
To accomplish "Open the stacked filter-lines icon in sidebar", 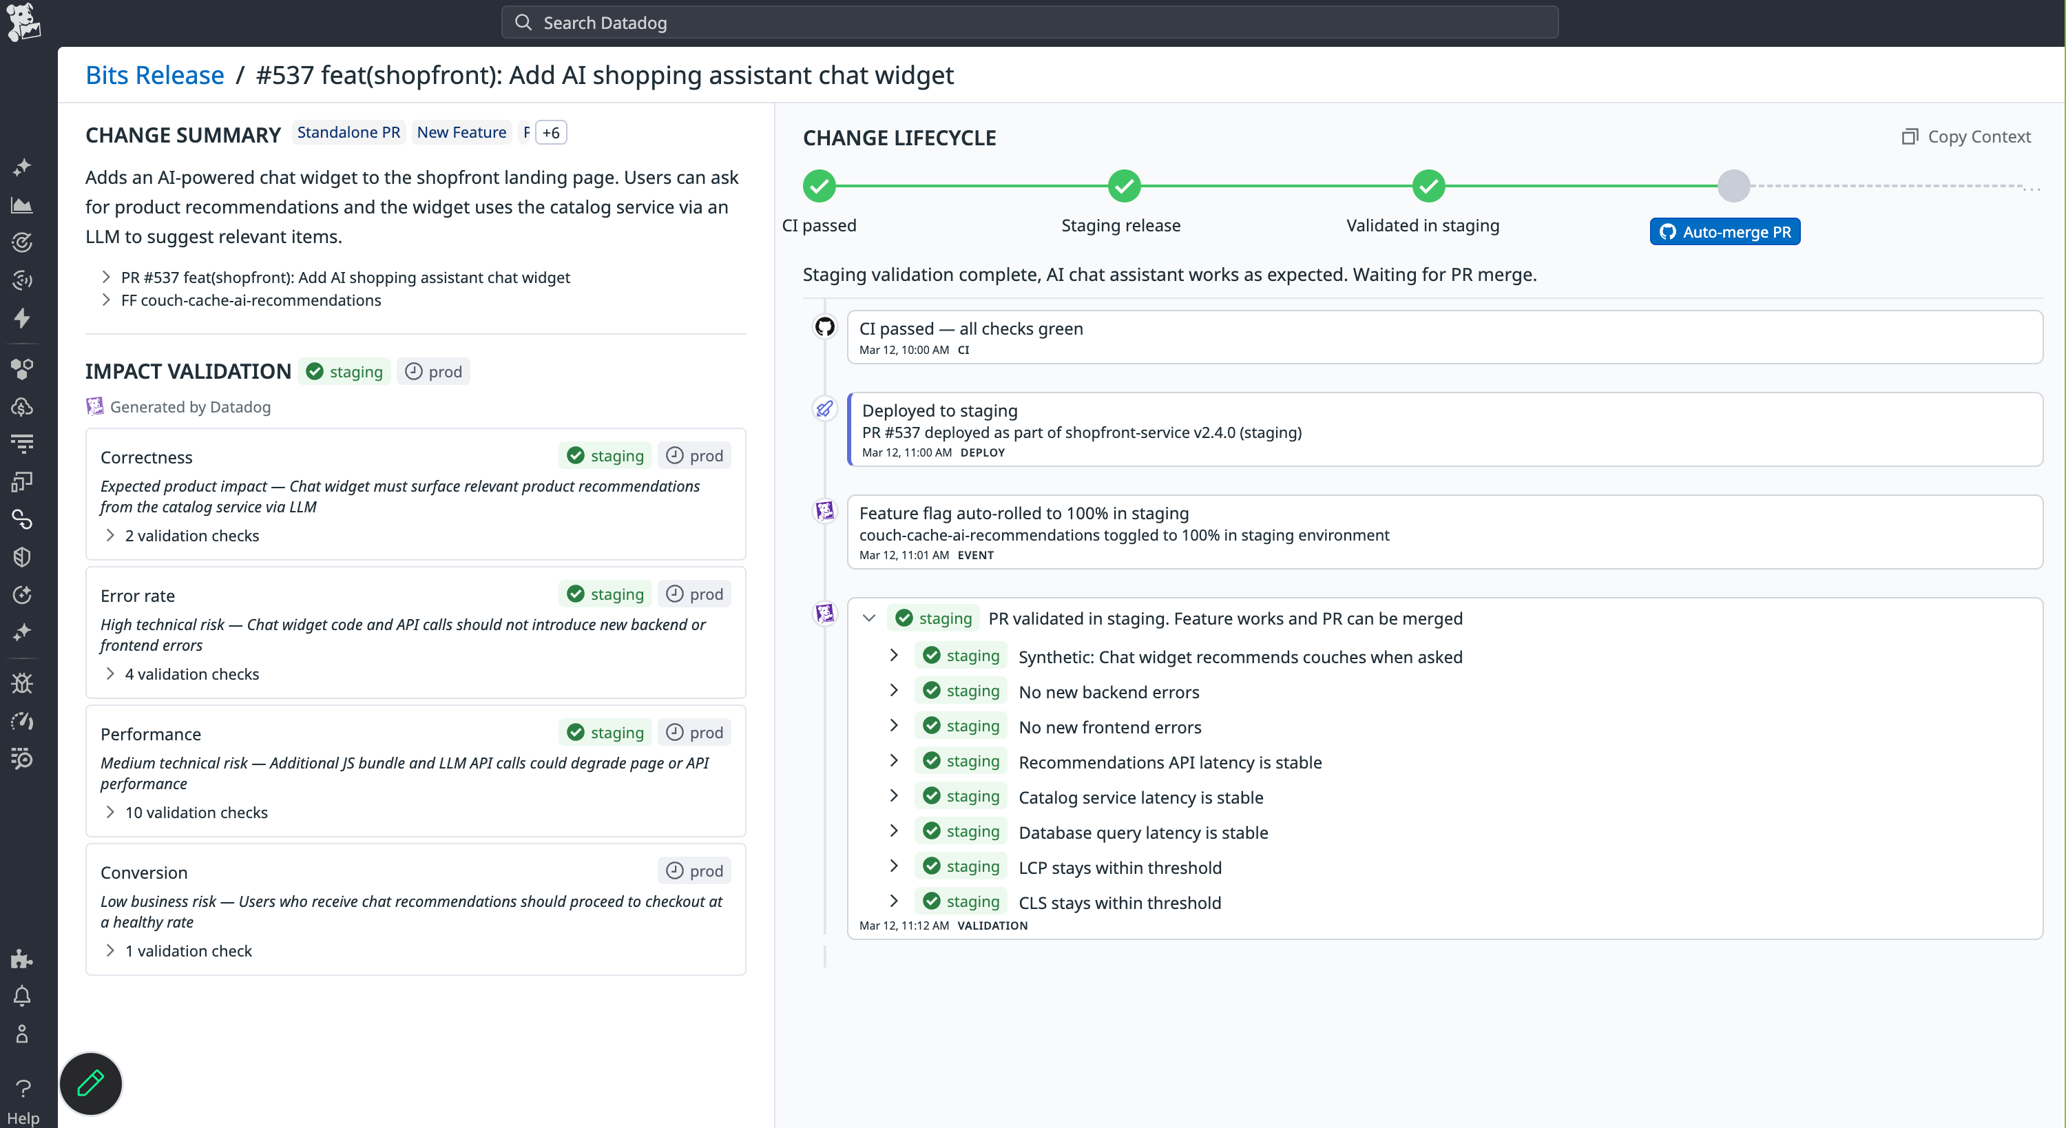I will pyautogui.click(x=23, y=443).
